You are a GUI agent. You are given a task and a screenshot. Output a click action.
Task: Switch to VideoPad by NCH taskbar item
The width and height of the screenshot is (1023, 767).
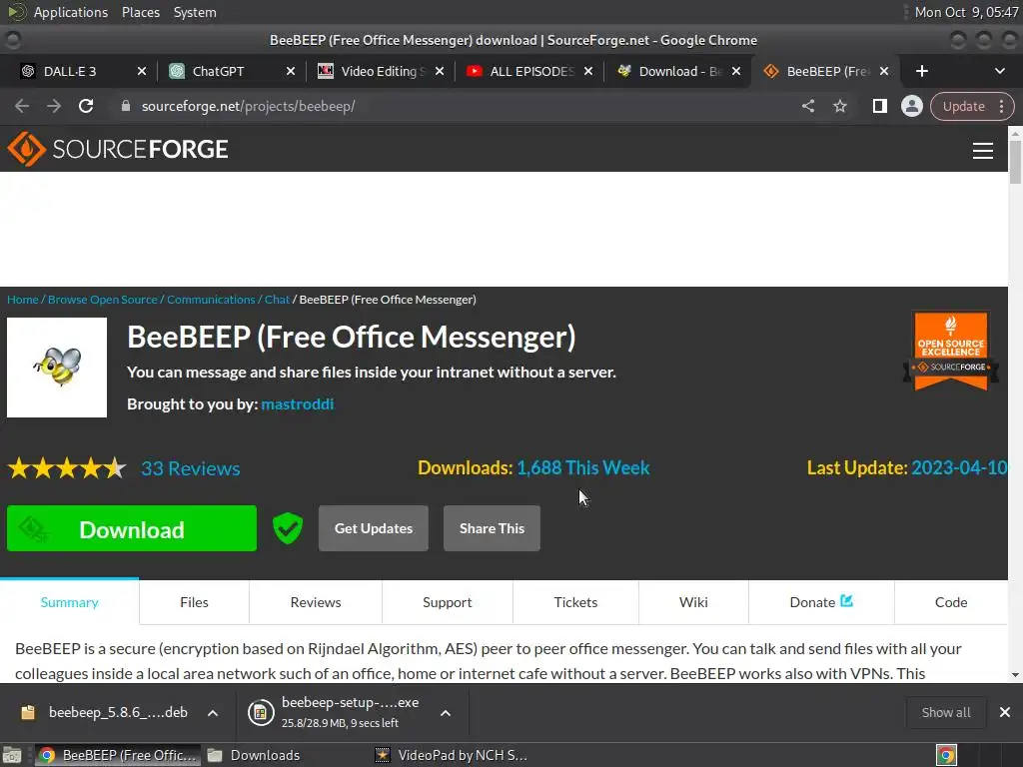click(x=452, y=755)
